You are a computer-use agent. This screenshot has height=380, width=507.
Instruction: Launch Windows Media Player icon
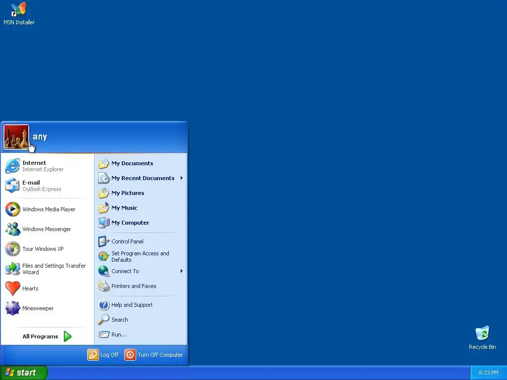[x=12, y=209]
